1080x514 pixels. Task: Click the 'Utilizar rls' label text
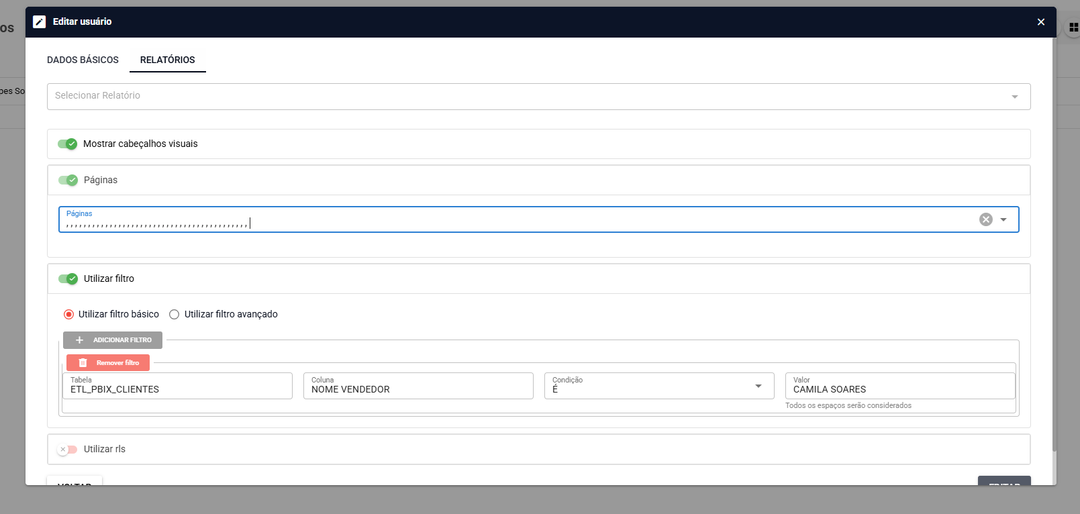pos(105,449)
